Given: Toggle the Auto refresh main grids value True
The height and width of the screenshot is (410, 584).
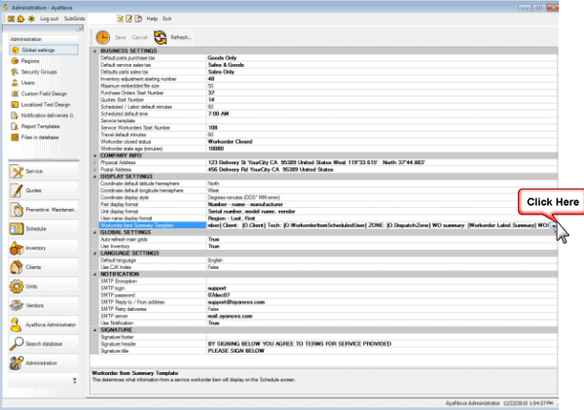Looking at the screenshot, I should 382,239.
